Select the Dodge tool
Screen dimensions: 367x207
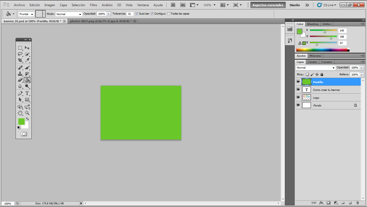coord(27,86)
